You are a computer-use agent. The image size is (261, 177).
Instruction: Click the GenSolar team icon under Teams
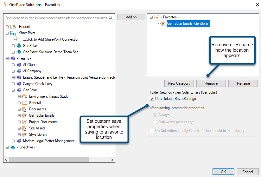pos(19,90)
